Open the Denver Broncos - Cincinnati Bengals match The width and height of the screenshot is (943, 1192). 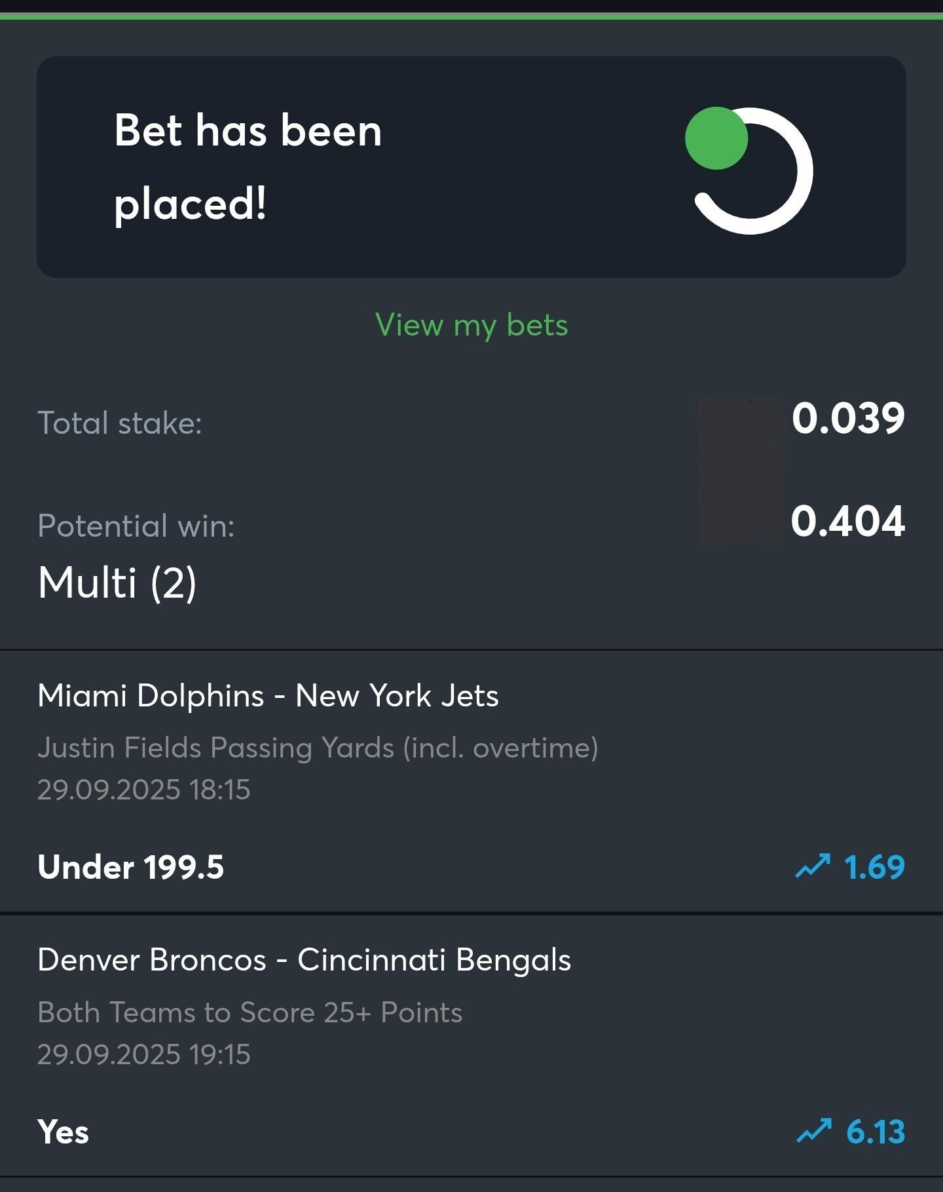pyautogui.click(x=304, y=960)
